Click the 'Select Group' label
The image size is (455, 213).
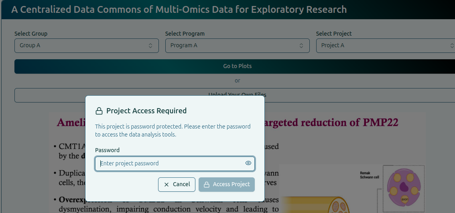[31, 34]
